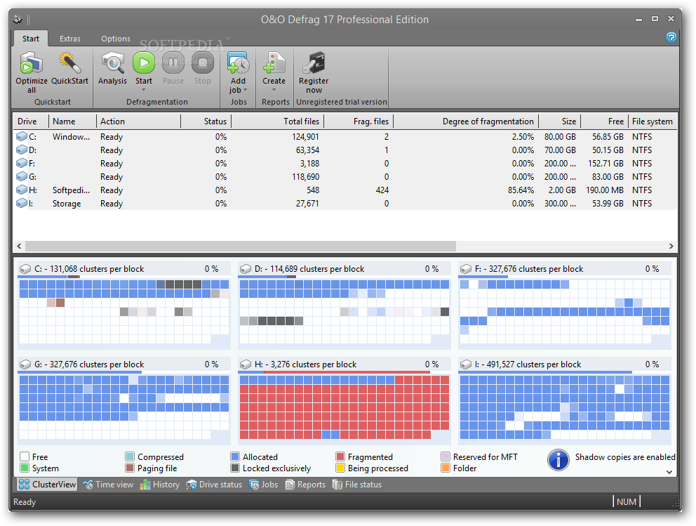This screenshot has height=526, width=696.
Task: Open the Time view tab
Action: click(108, 485)
